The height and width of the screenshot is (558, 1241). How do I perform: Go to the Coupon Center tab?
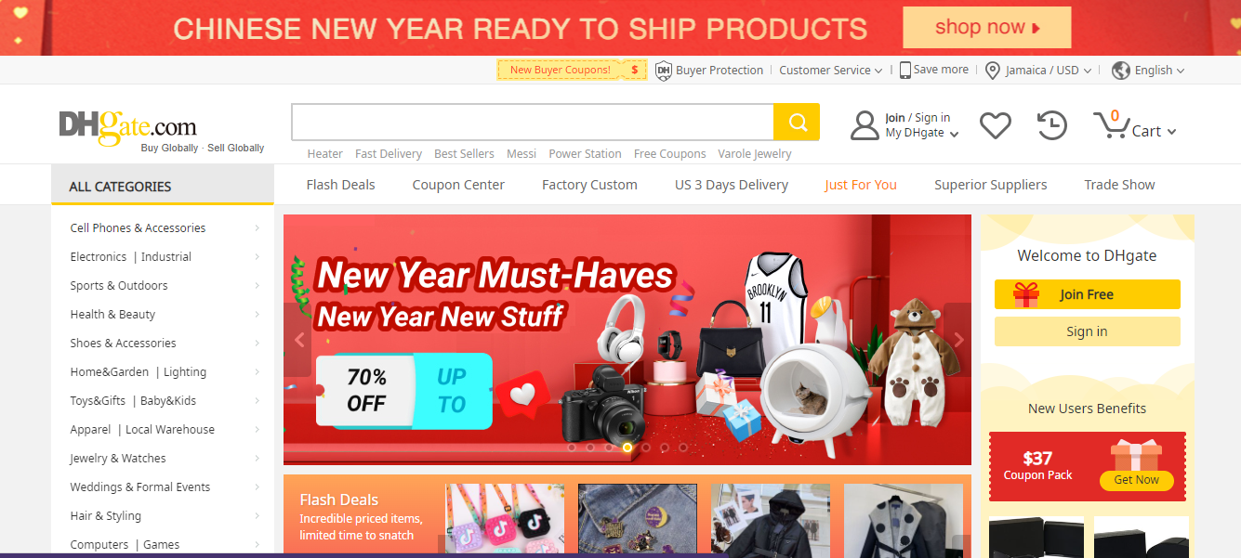pyautogui.click(x=458, y=185)
